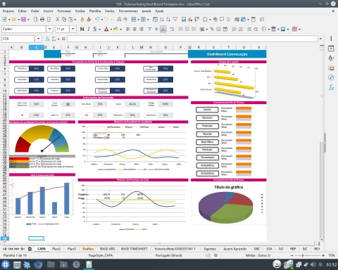Open the Ferramentas menu
This screenshot has height=270, width=338.
click(x=128, y=11)
